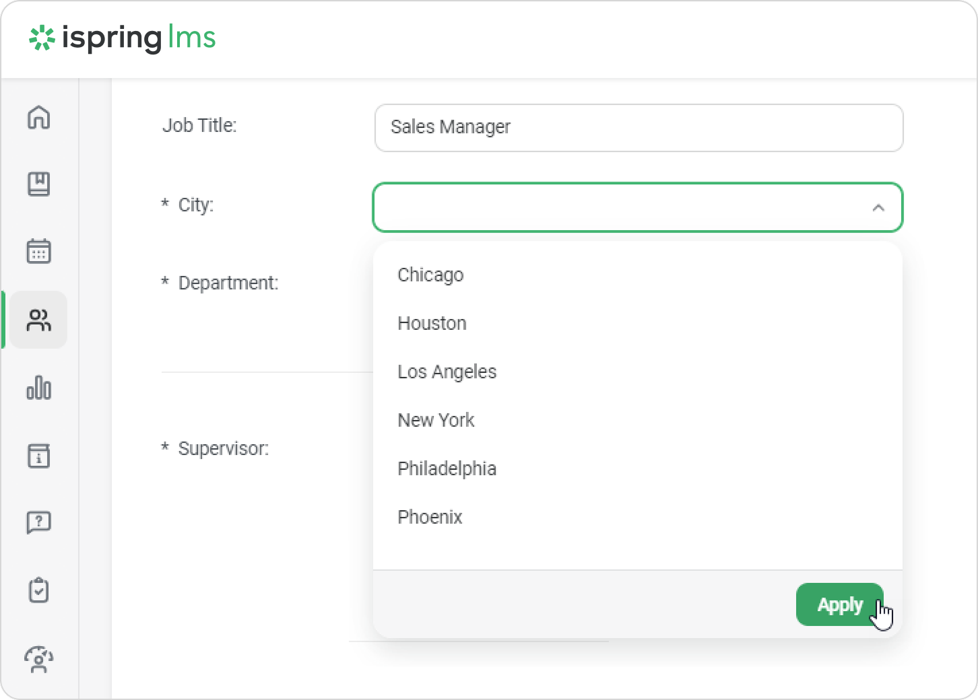Collapse the City dropdown chevron

point(878,208)
